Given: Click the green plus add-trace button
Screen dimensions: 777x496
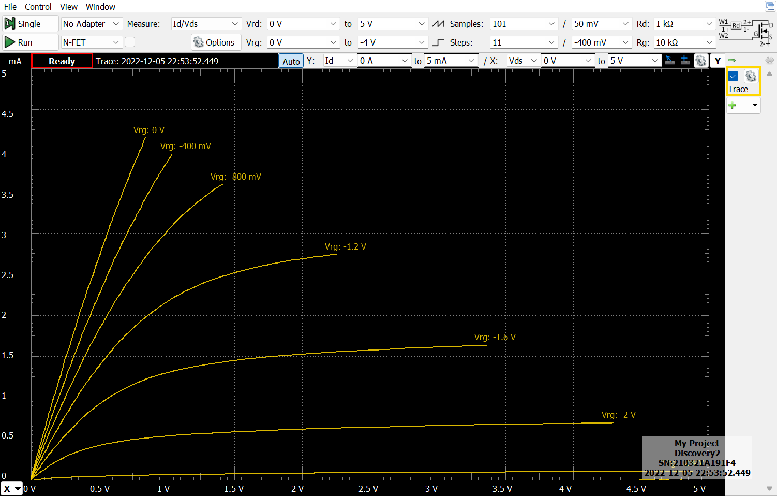Looking at the screenshot, I should 733,105.
